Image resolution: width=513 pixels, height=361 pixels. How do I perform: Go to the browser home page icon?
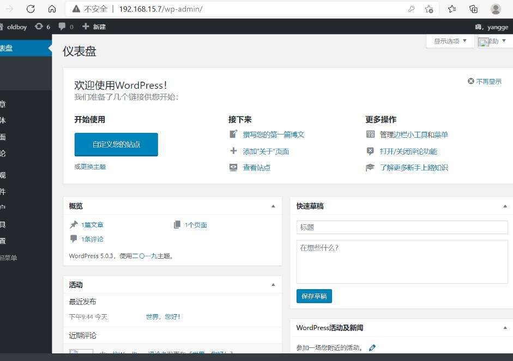[52, 9]
